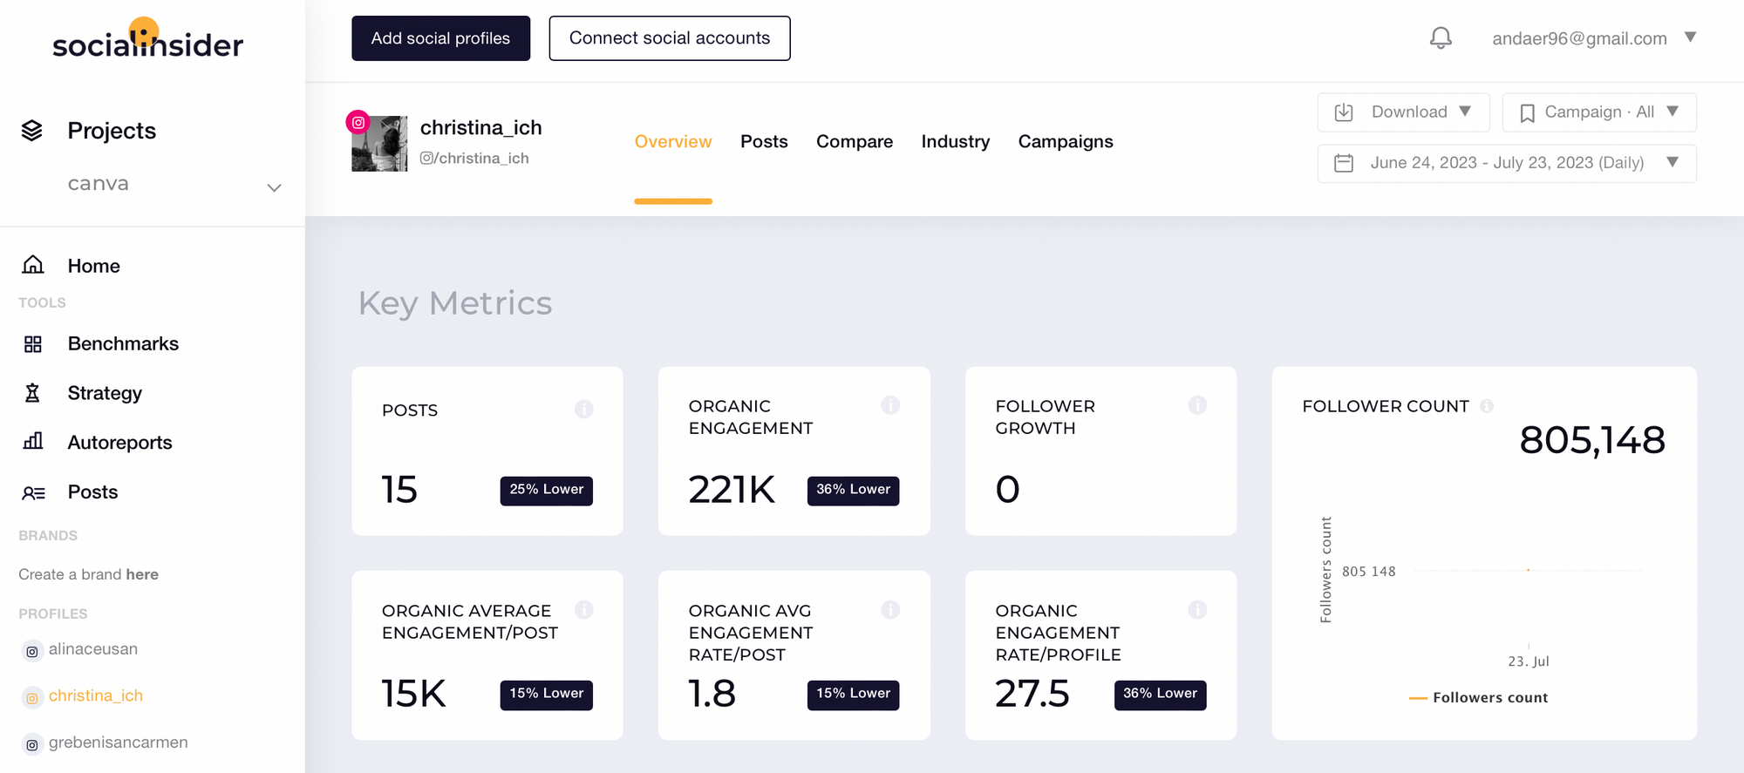Click the socialinsider logo
Image resolution: width=1744 pixels, height=773 pixels.
coord(147,39)
